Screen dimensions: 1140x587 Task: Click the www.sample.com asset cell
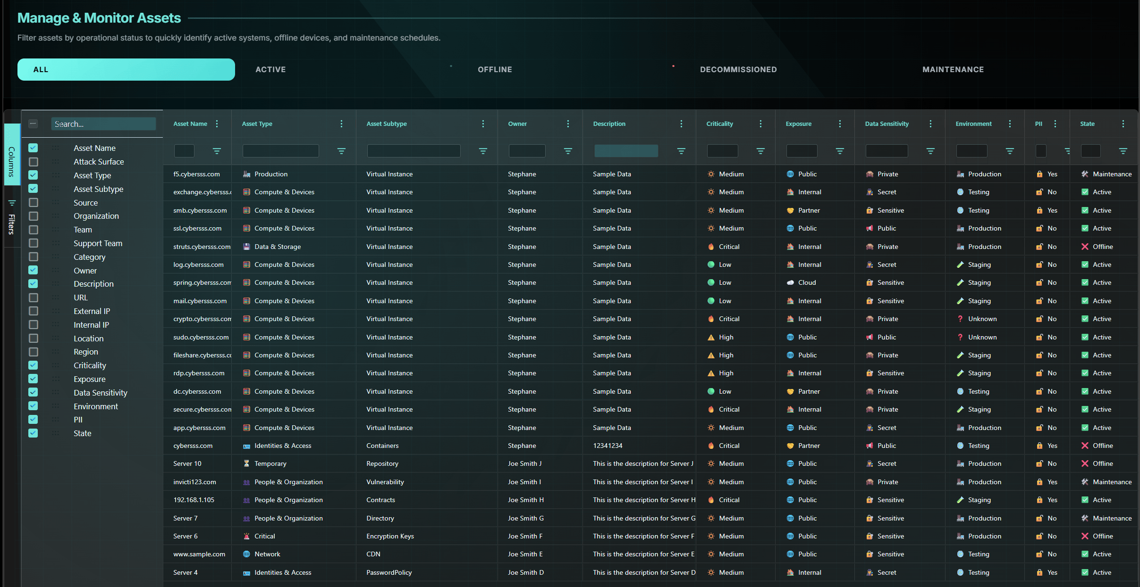[x=197, y=554]
